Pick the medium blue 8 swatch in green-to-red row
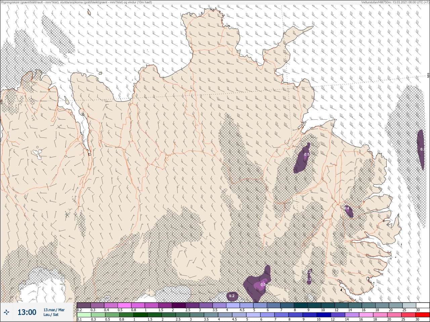 click(296, 315)
